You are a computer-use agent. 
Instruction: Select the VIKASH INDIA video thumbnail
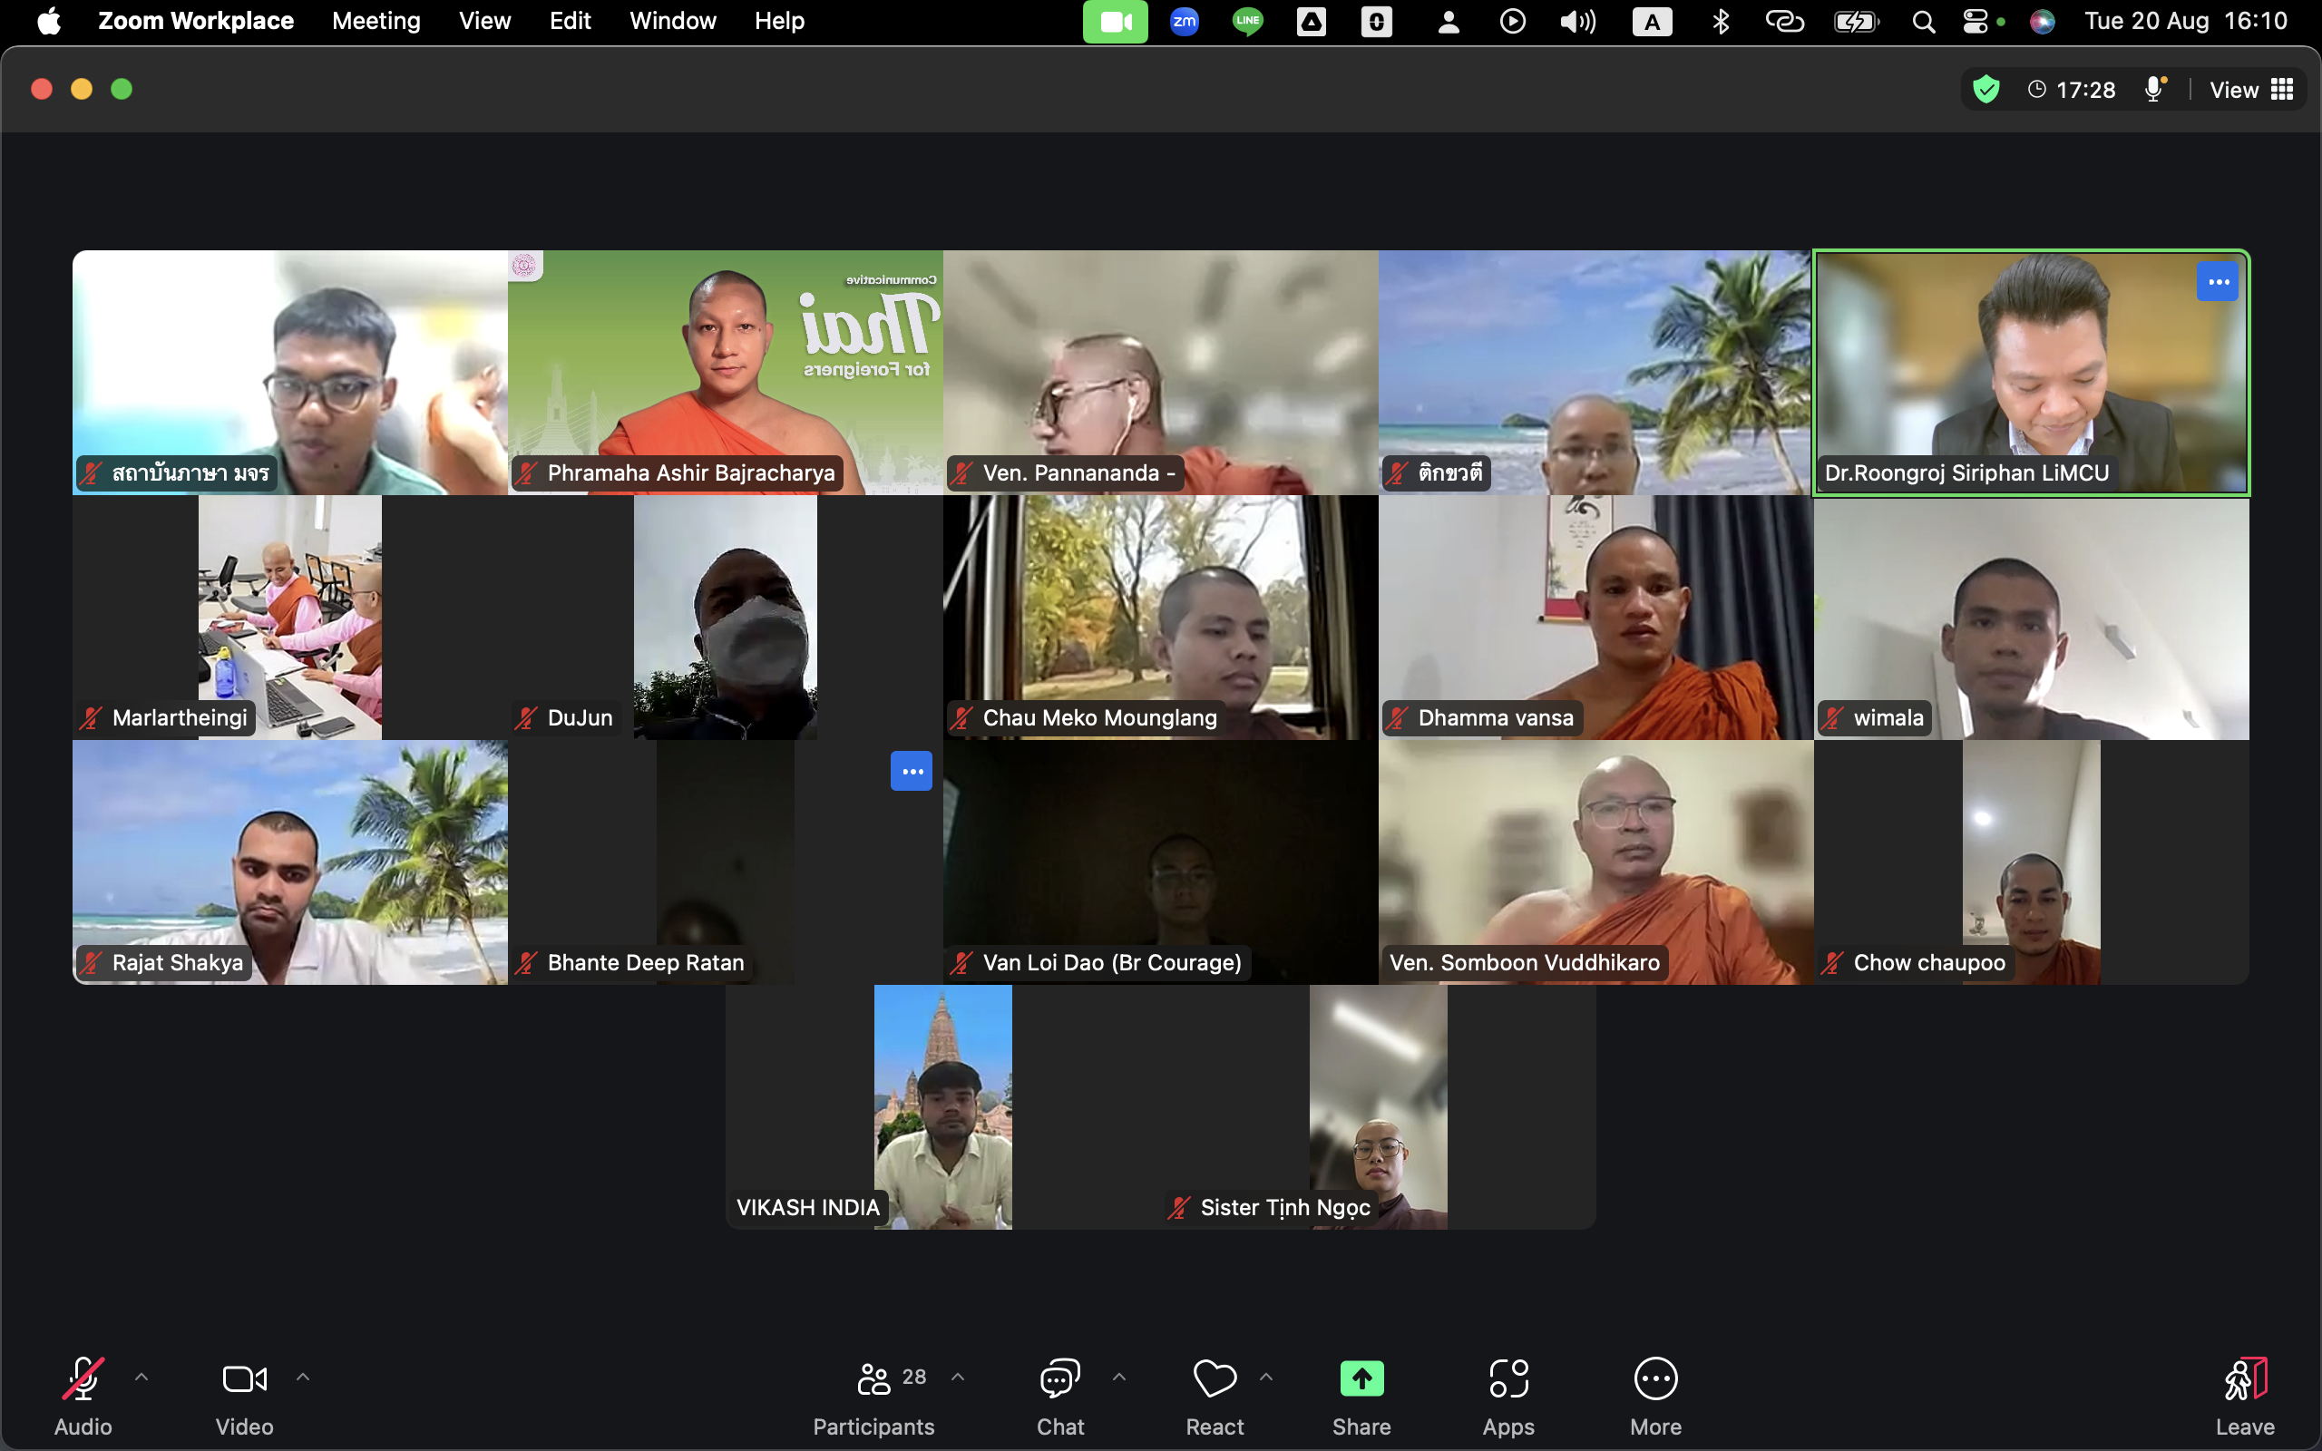pos(942,1106)
